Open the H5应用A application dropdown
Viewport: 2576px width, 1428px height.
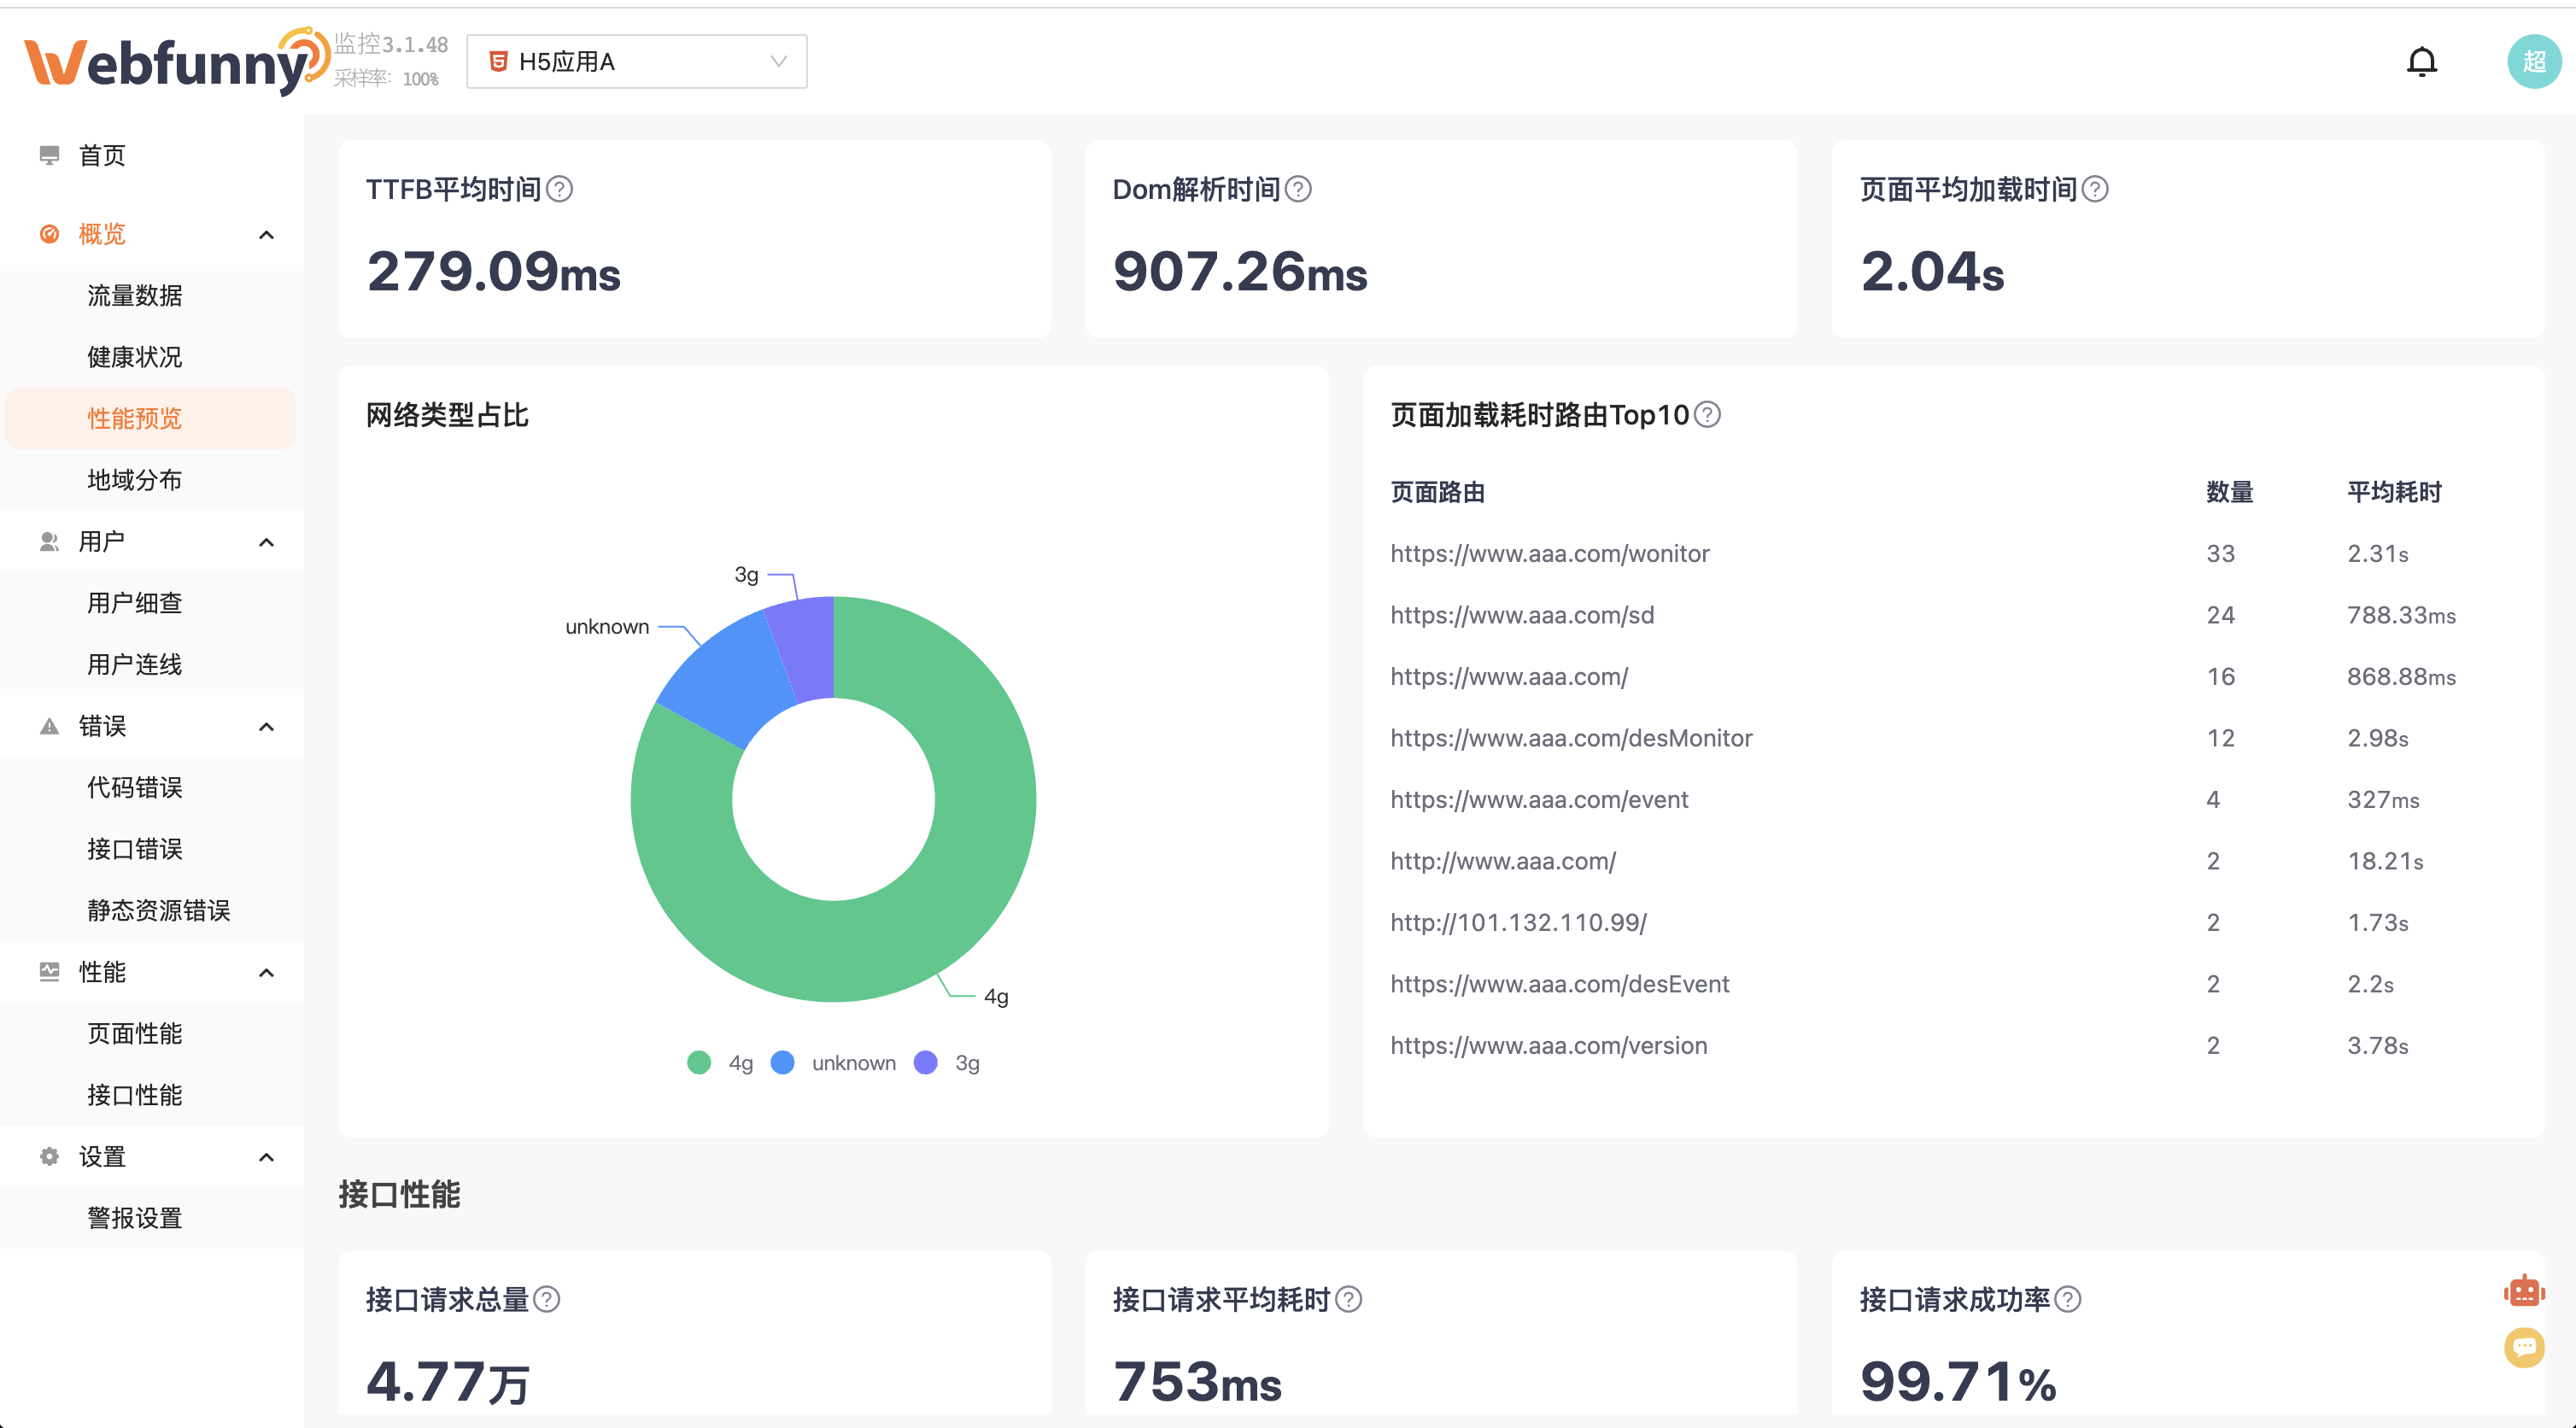(x=637, y=62)
